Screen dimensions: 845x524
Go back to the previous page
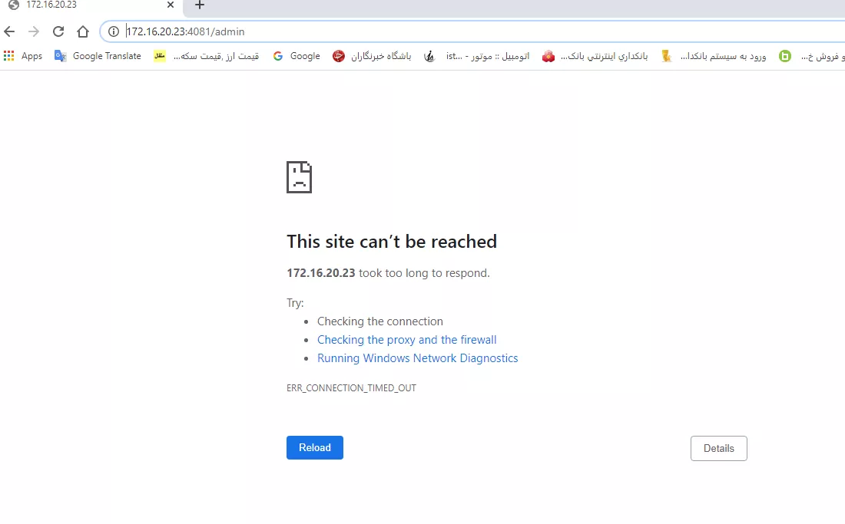click(x=9, y=31)
